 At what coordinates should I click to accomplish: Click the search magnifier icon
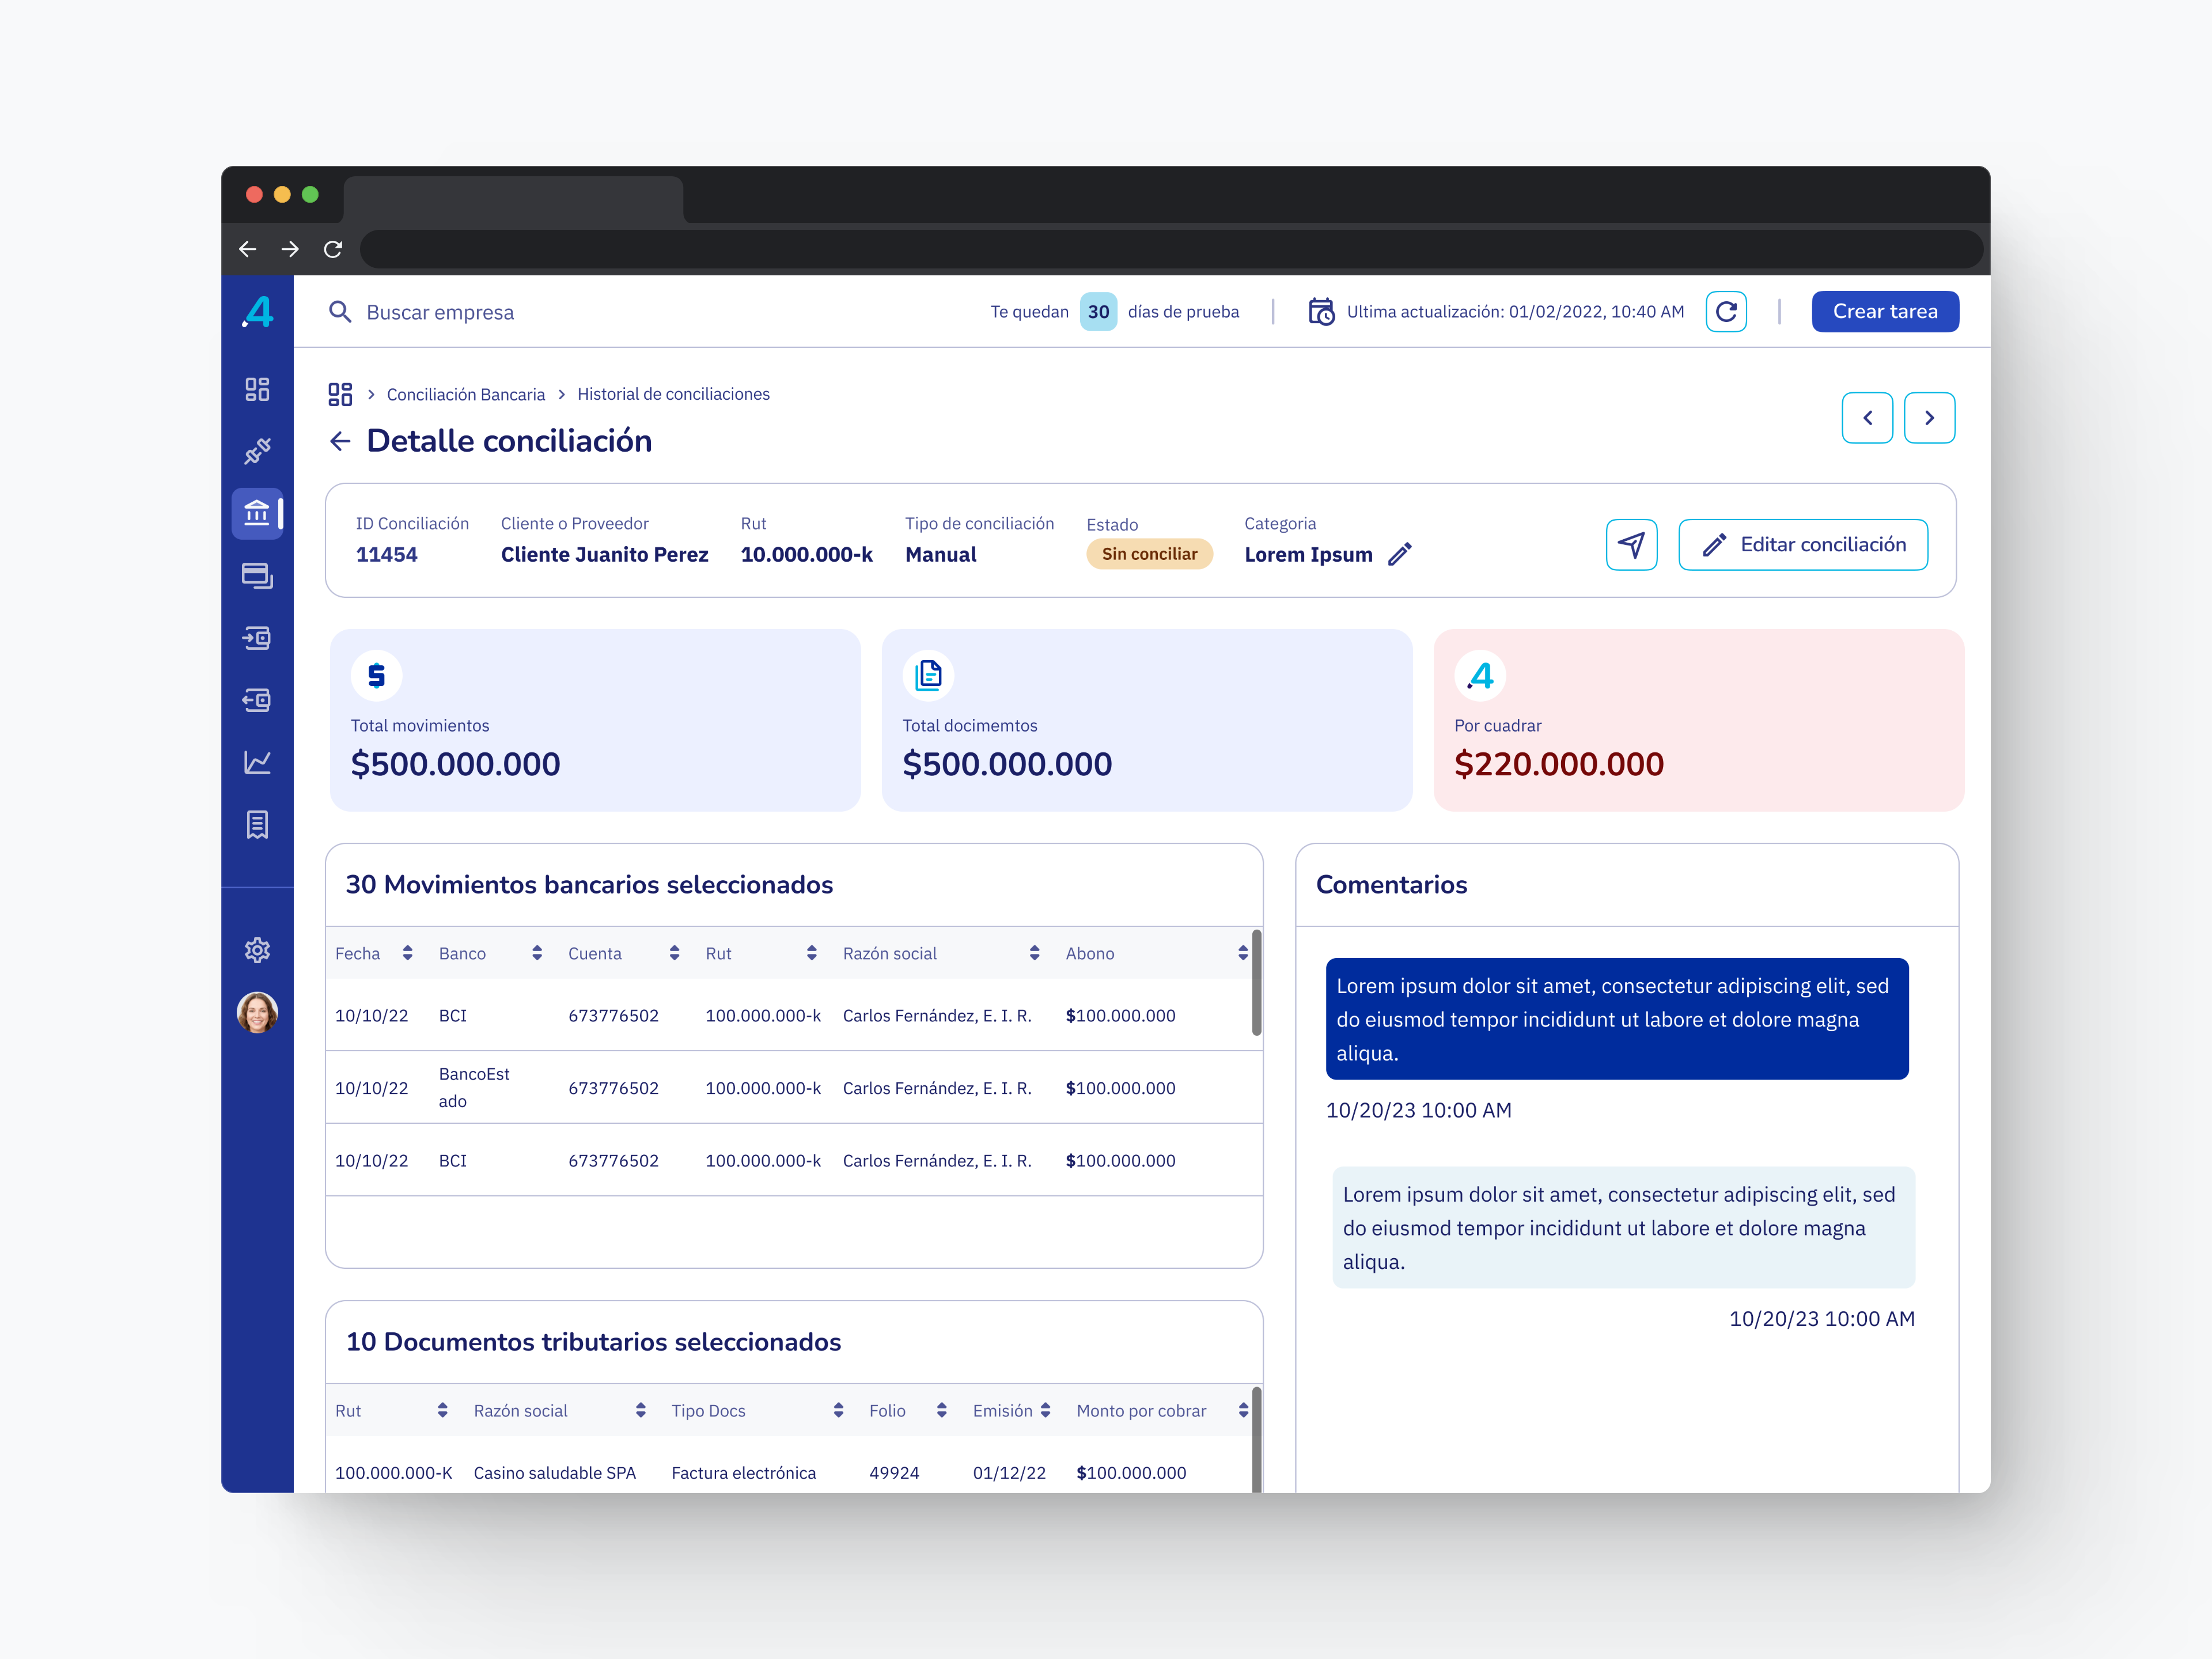tap(340, 312)
